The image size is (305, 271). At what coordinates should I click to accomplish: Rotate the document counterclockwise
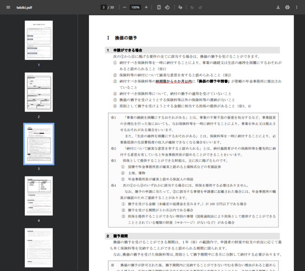coord(167,8)
